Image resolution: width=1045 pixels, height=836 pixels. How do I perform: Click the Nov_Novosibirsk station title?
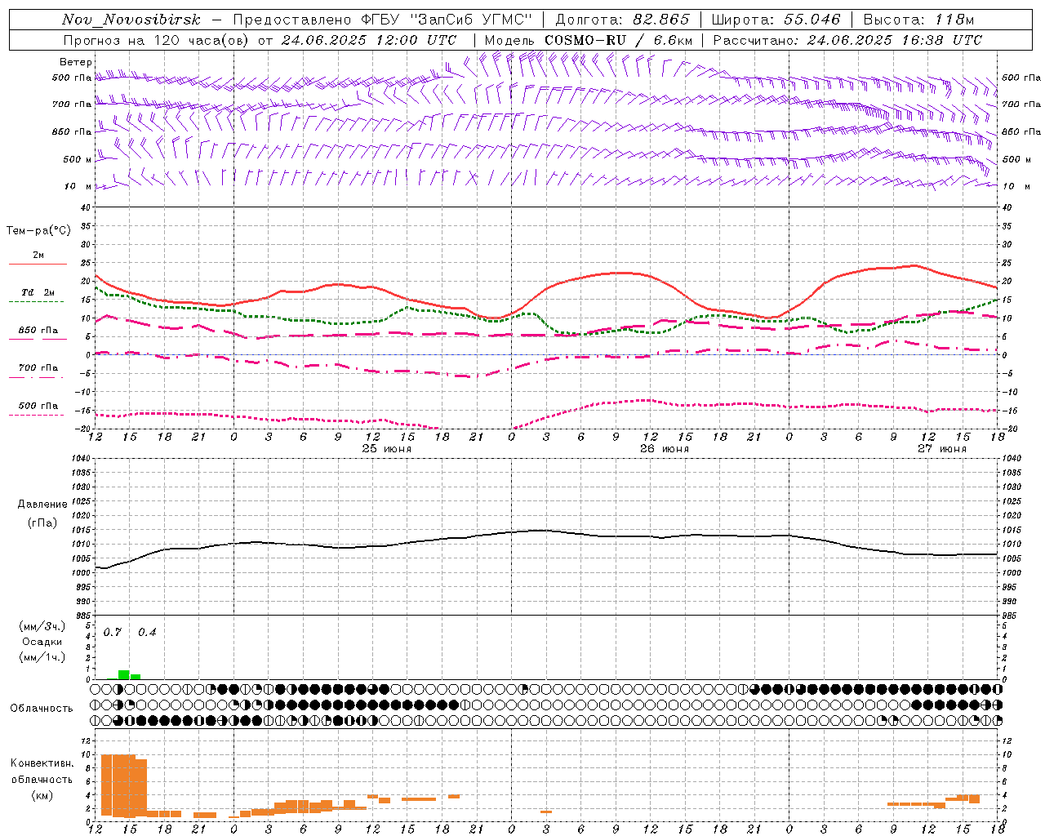coord(131,20)
